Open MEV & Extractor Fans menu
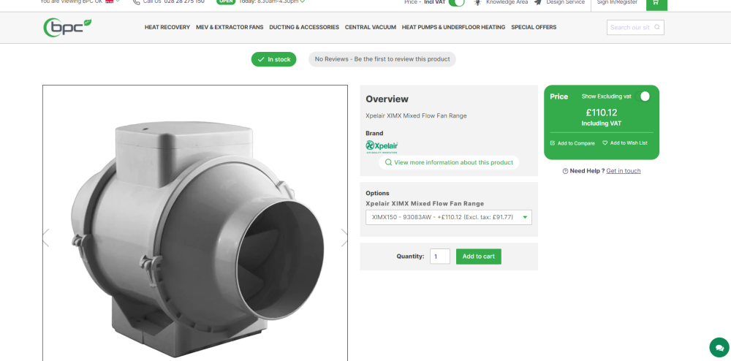This screenshot has width=731, height=361. pos(230,28)
